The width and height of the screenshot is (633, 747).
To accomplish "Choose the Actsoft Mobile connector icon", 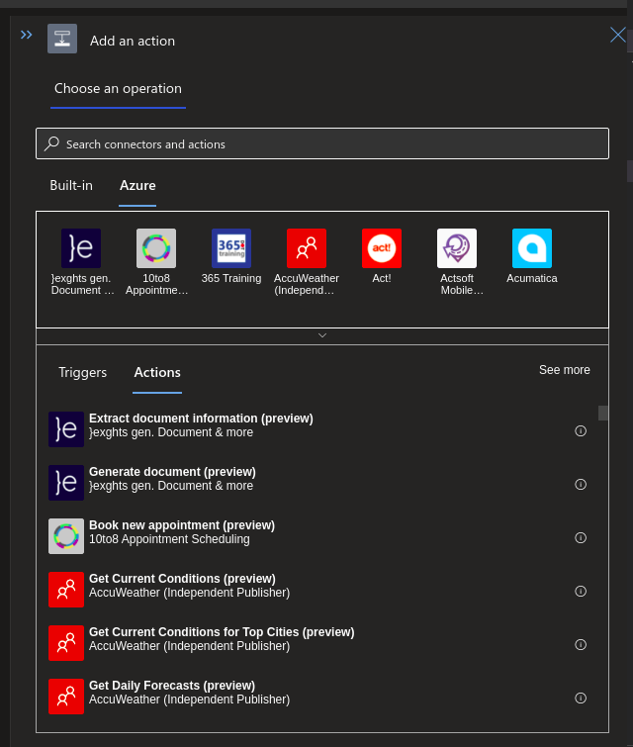I will point(457,248).
